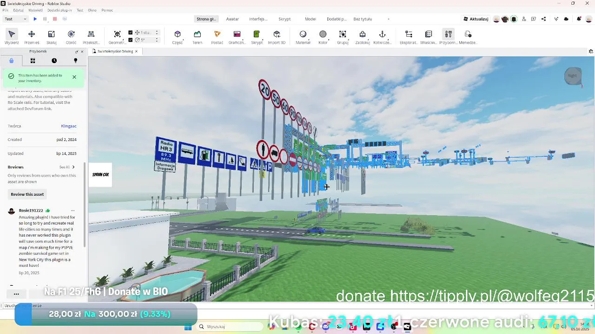Expand See All reviews

67,167
